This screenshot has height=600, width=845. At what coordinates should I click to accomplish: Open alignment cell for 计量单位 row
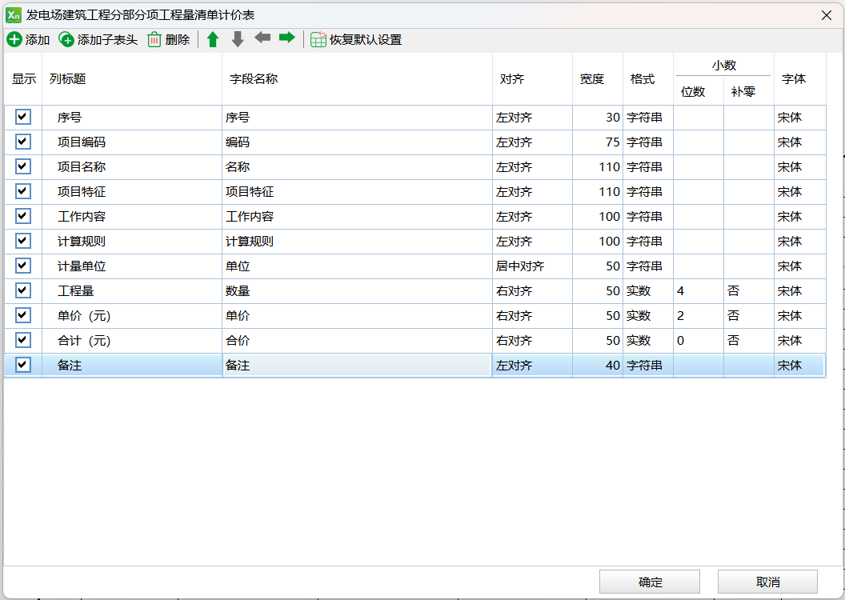[x=532, y=266]
